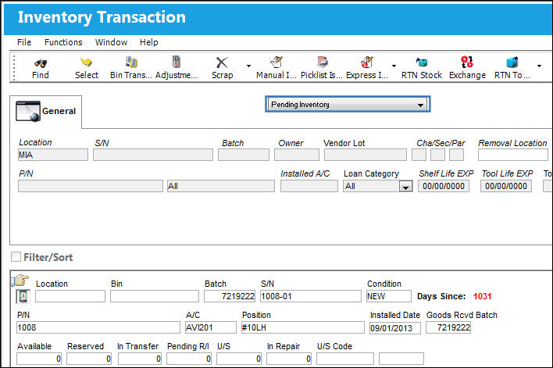This screenshot has height=368, width=553.
Task: Click the Tool Life EXP date field
Action: (505, 186)
